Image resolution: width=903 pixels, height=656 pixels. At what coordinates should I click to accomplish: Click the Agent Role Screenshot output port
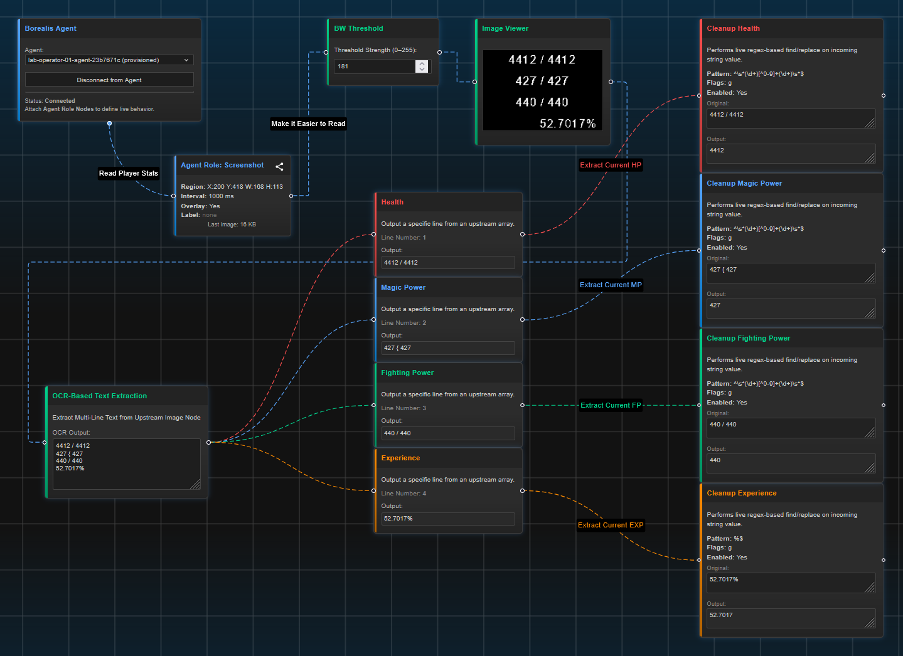point(291,196)
